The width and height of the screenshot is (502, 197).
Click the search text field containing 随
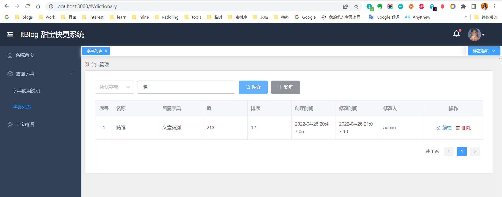[x=186, y=87]
